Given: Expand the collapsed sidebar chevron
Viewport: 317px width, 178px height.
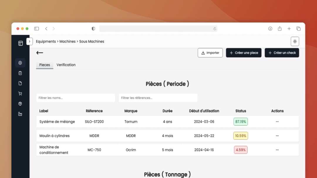Looking at the screenshot, I should point(29,42).
